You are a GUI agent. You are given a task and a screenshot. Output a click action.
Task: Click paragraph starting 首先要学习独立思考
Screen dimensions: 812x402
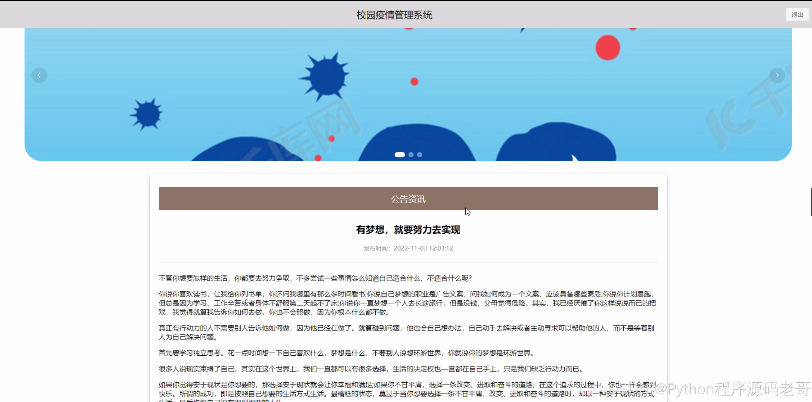(x=347, y=353)
